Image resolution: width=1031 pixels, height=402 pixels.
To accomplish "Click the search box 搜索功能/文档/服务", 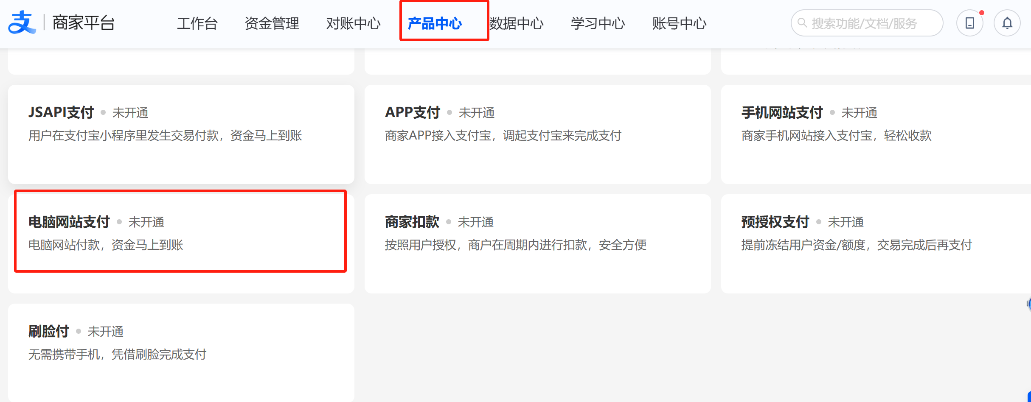I will (x=867, y=23).
